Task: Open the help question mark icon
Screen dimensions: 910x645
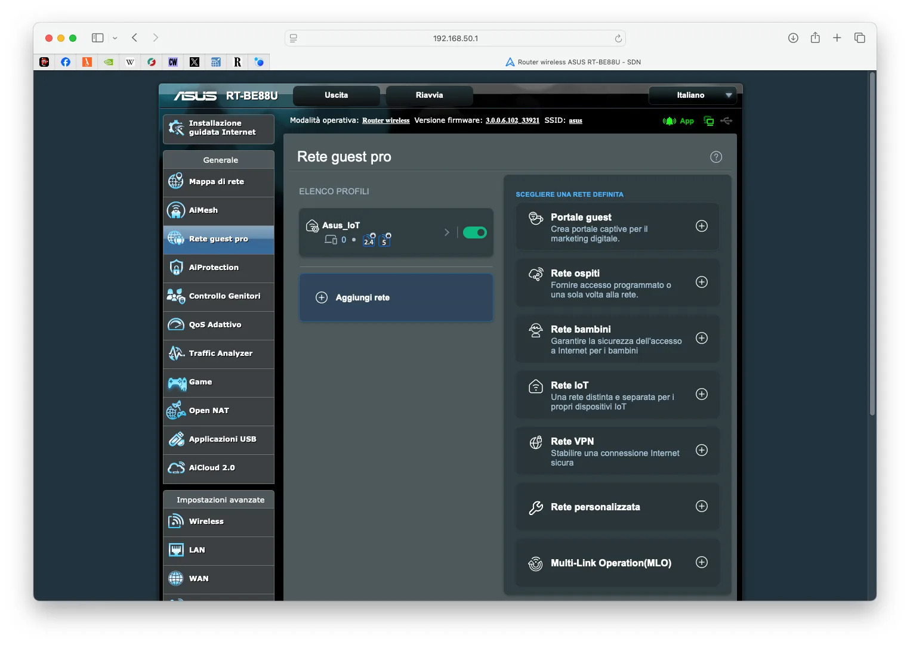Action: 716,157
